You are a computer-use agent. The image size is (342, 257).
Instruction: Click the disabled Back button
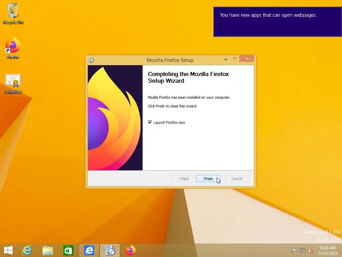point(183,179)
